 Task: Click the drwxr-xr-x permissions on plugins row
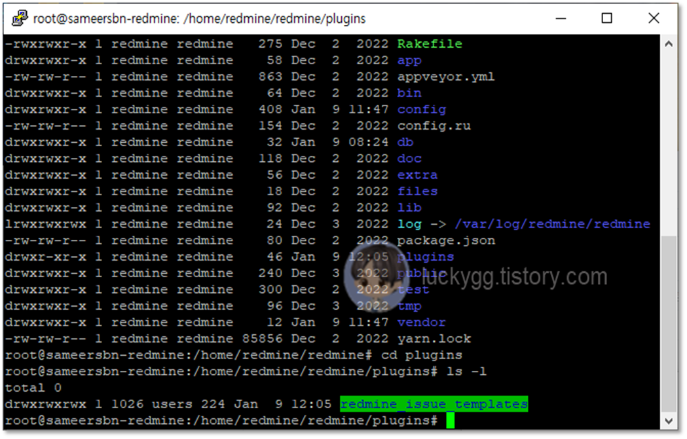pos(46,257)
